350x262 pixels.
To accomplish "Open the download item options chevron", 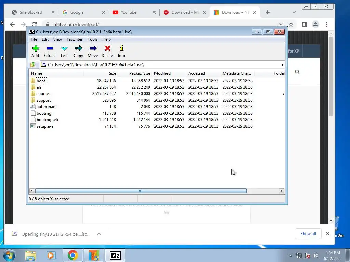I will point(99,234).
